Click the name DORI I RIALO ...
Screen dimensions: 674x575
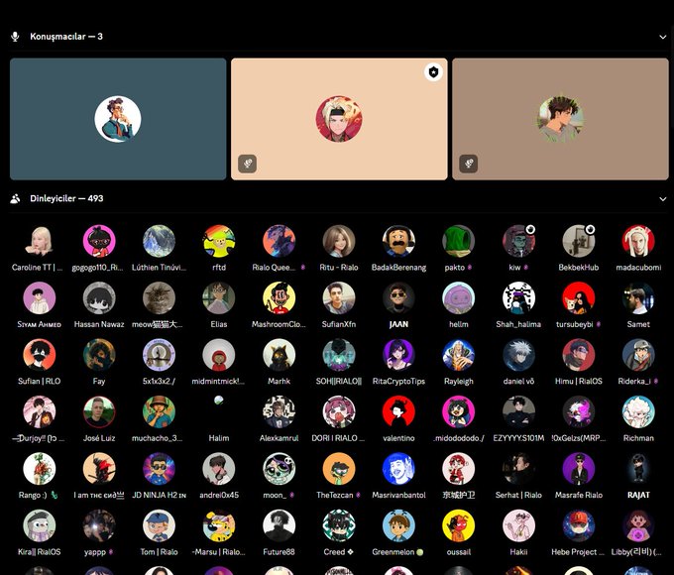click(338, 438)
